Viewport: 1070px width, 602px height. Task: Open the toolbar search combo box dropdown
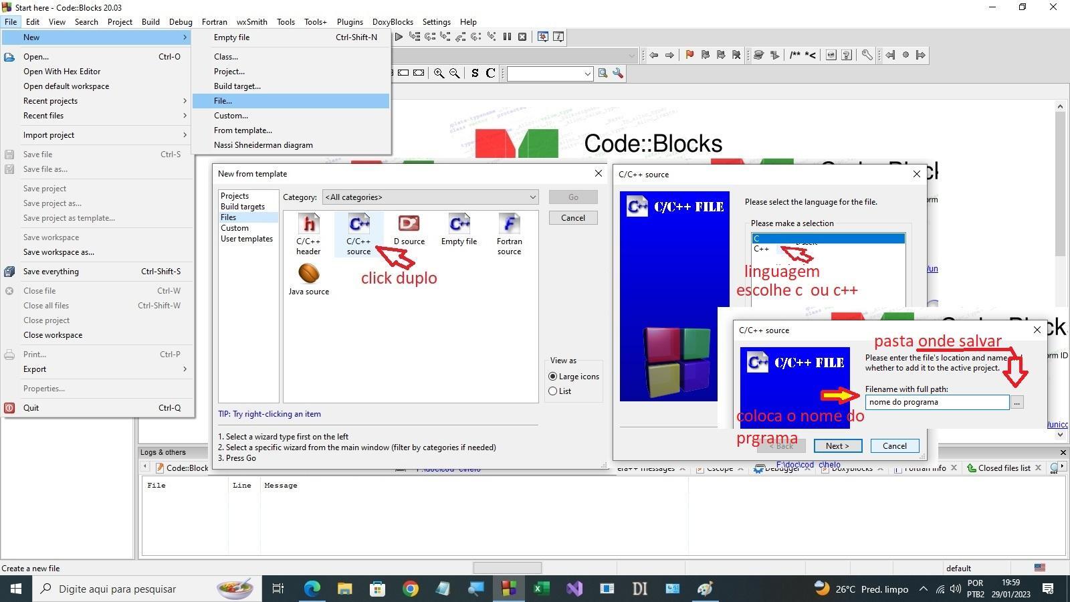pos(587,74)
